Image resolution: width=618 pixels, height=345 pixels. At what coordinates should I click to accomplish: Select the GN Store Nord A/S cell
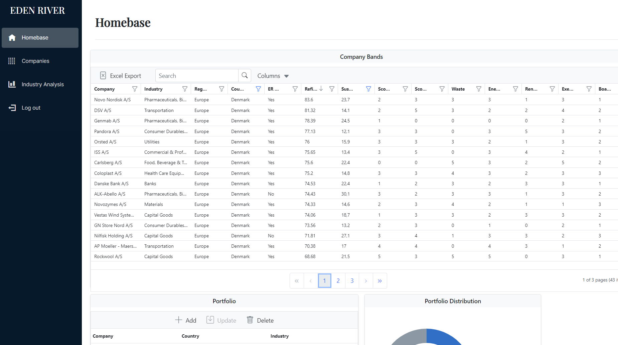click(116, 225)
